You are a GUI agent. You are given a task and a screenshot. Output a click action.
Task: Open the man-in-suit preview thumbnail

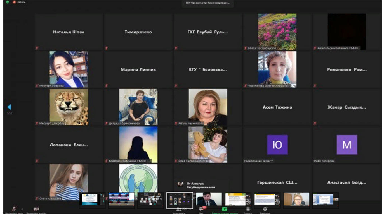tap(209, 200)
